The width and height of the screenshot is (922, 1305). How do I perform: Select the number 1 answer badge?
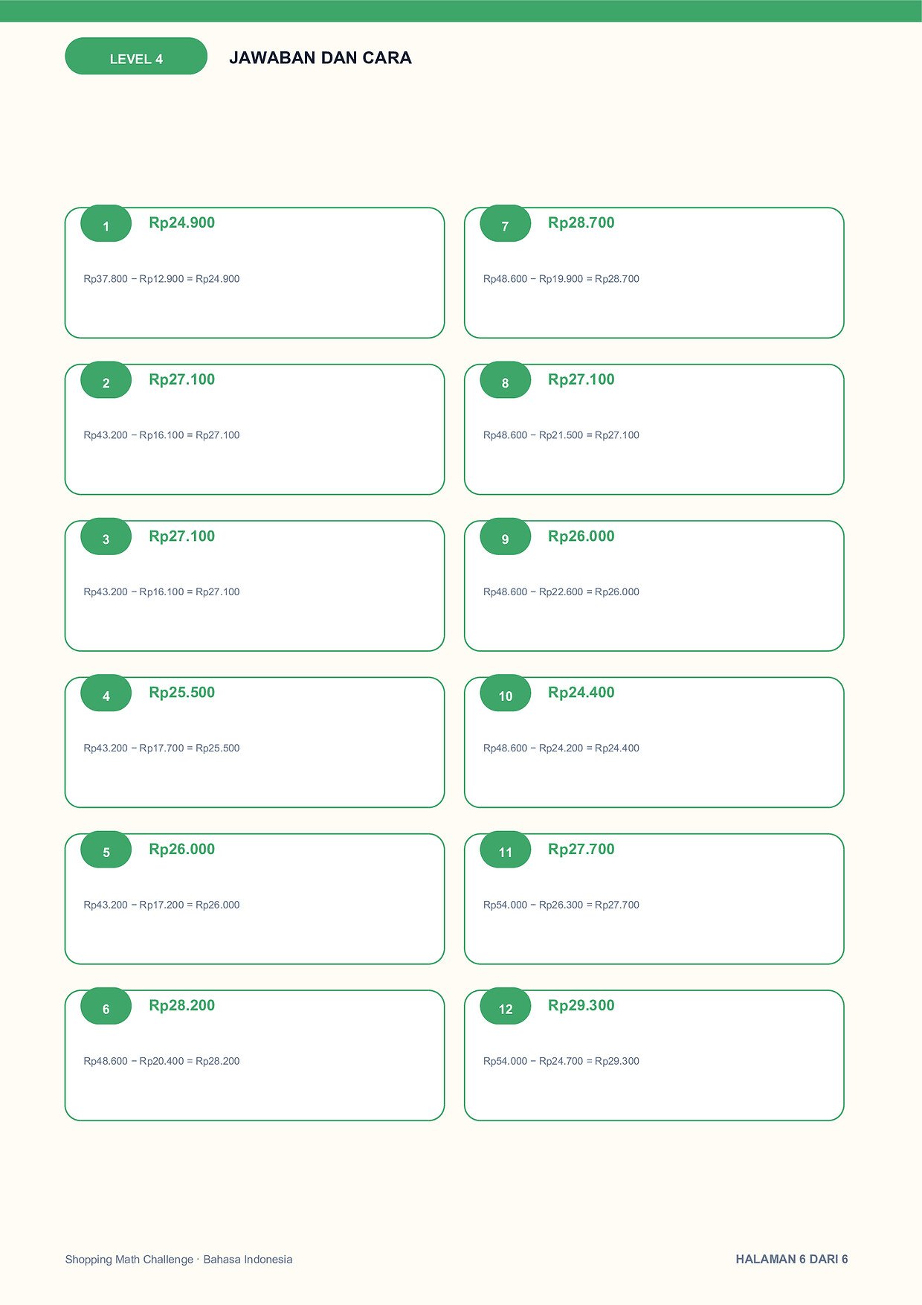(x=106, y=223)
